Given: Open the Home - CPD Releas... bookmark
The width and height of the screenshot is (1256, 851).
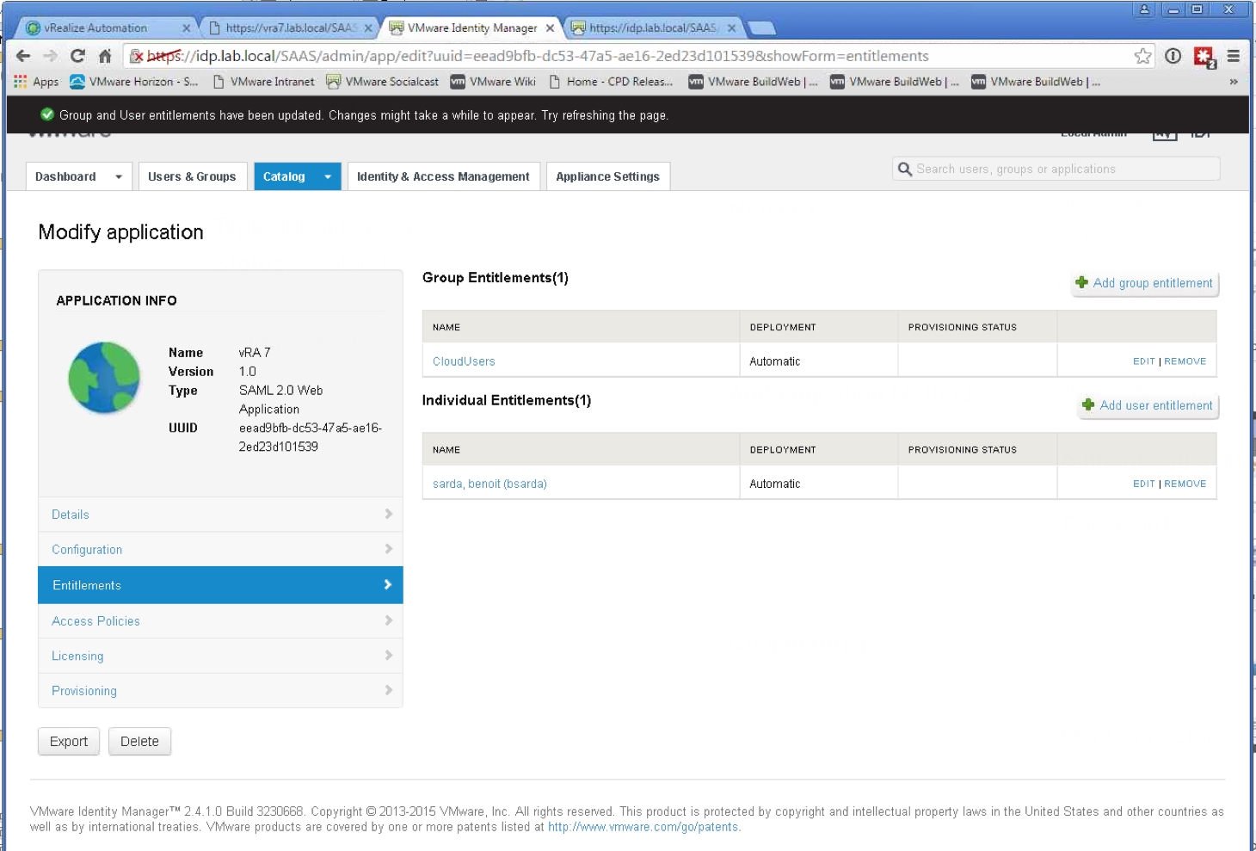Looking at the screenshot, I should (611, 82).
